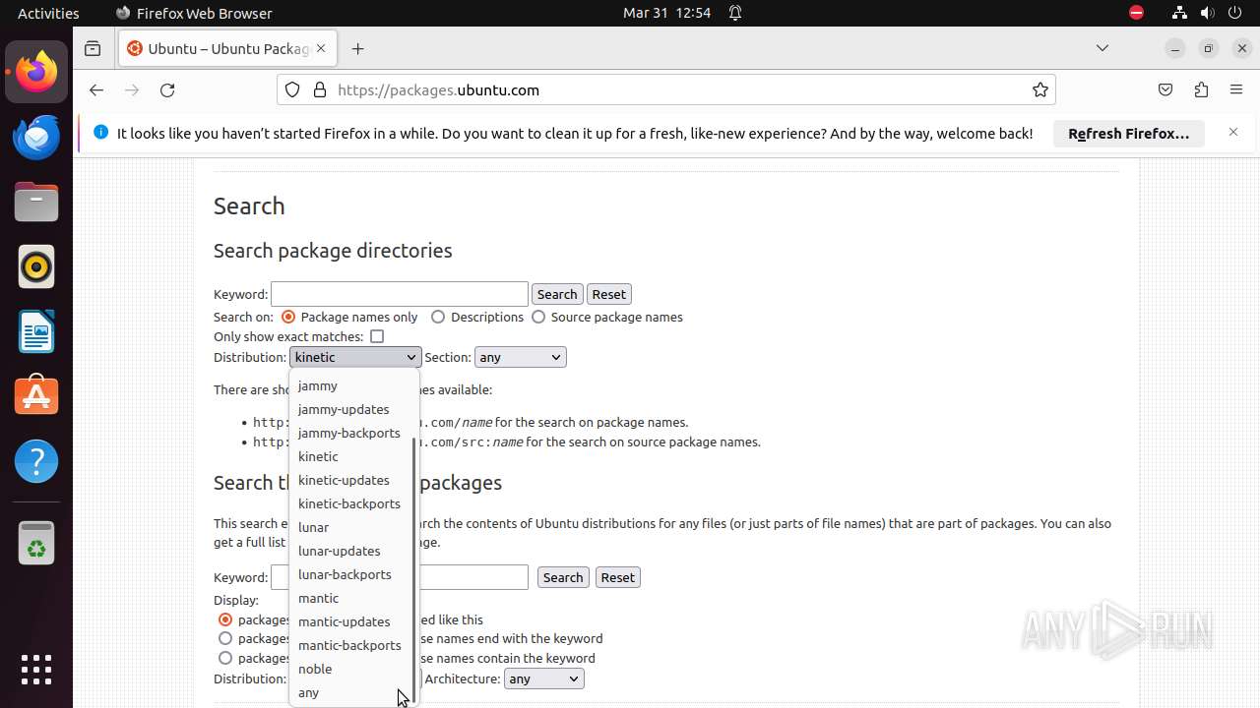This screenshot has width=1260, height=708.
Task: Open Firefox from the Ubuntu dock
Action: [x=36, y=72]
